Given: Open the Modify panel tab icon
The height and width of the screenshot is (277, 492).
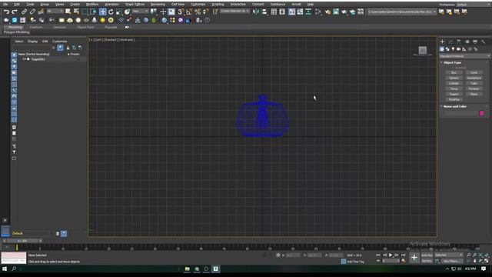Looking at the screenshot, I should point(450,42).
